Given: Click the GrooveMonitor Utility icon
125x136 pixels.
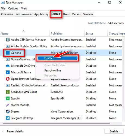Looking at the screenshot, I should click(8, 59).
